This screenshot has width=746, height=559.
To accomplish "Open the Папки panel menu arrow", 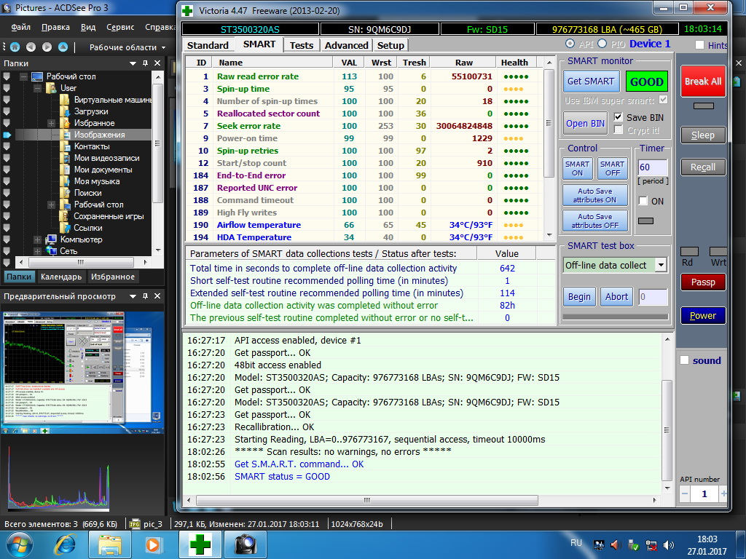I will click(x=133, y=64).
